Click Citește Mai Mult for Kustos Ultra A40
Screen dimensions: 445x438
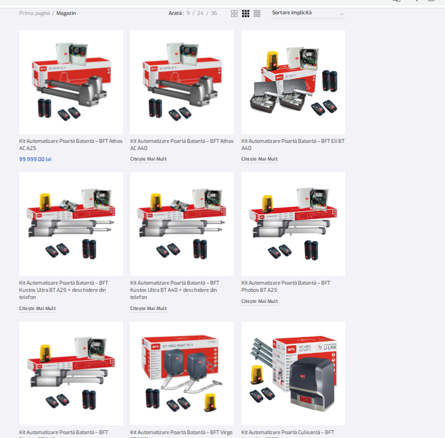tap(148, 308)
